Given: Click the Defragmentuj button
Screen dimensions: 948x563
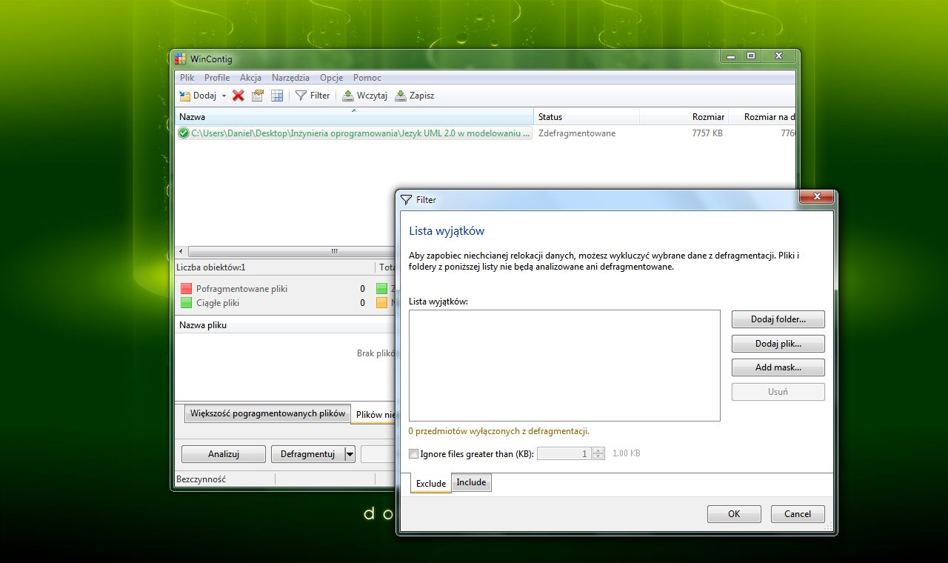Looking at the screenshot, I should tap(307, 454).
